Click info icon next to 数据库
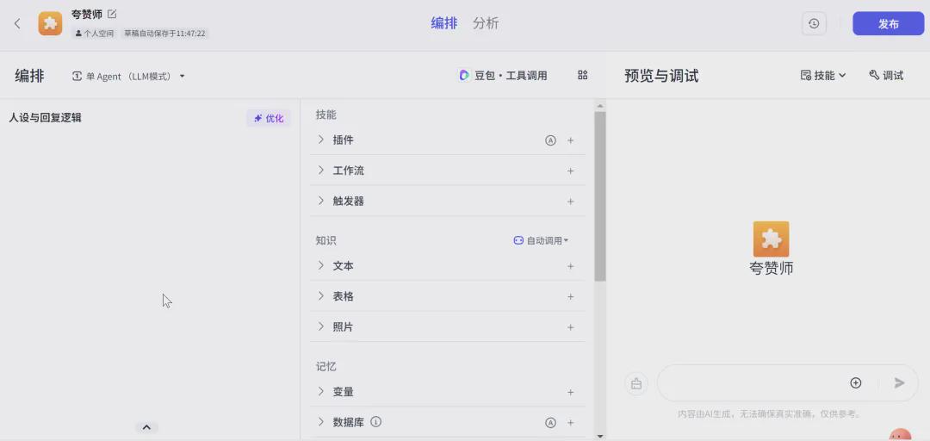Viewport: 930px width, 441px height. click(x=375, y=422)
